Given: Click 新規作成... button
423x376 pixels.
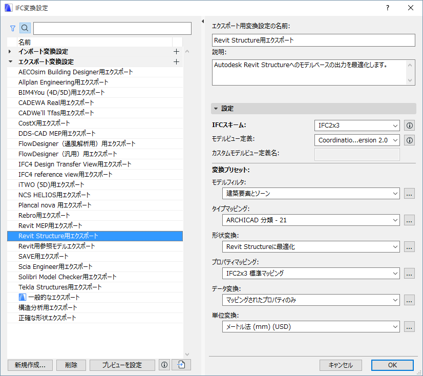Looking at the screenshot, I should (30, 365).
